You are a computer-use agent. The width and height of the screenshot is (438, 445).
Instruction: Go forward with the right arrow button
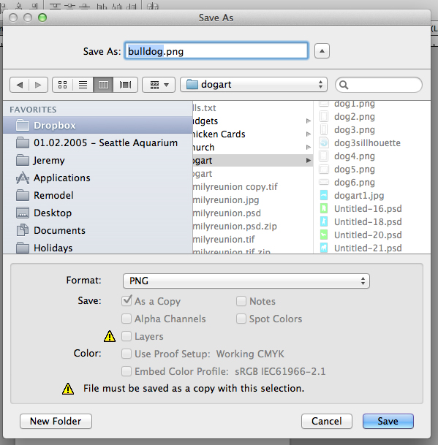click(38, 85)
